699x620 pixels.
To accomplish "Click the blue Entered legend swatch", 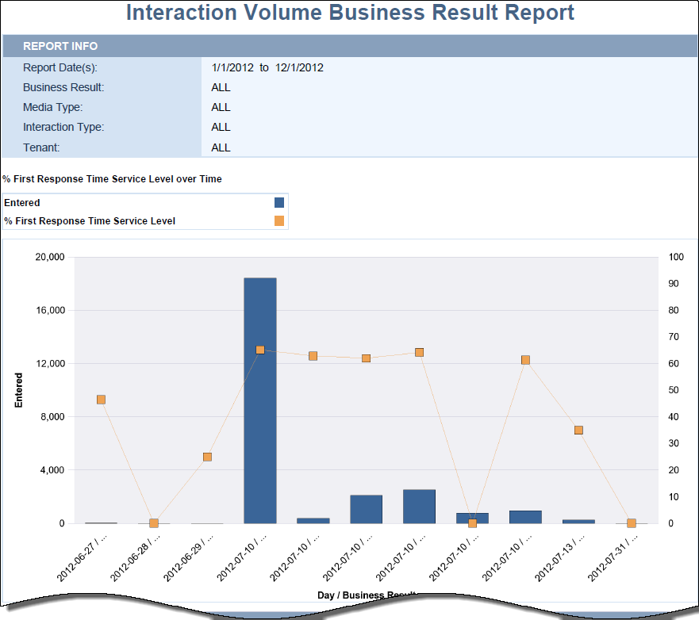I will point(278,203).
